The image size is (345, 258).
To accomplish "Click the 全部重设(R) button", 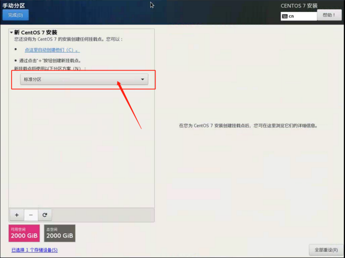I will coord(326,250).
